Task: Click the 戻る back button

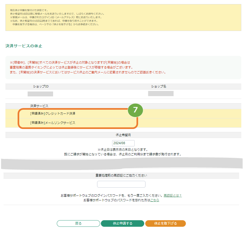Action: click(x=78, y=223)
